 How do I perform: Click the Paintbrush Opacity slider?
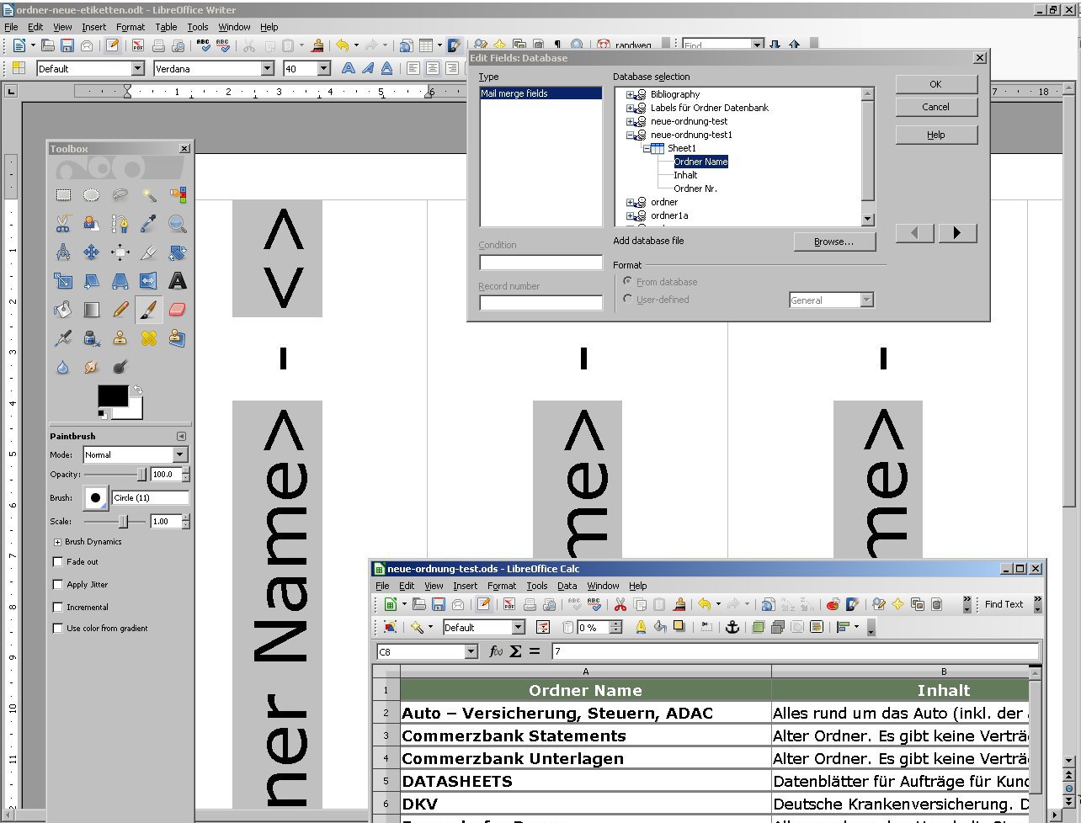click(116, 475)
